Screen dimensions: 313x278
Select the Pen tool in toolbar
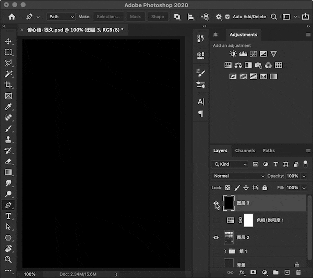coord(8,205)
